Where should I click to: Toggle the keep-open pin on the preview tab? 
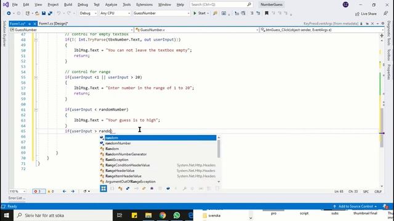pyautogui.click(x=367, y=23)
